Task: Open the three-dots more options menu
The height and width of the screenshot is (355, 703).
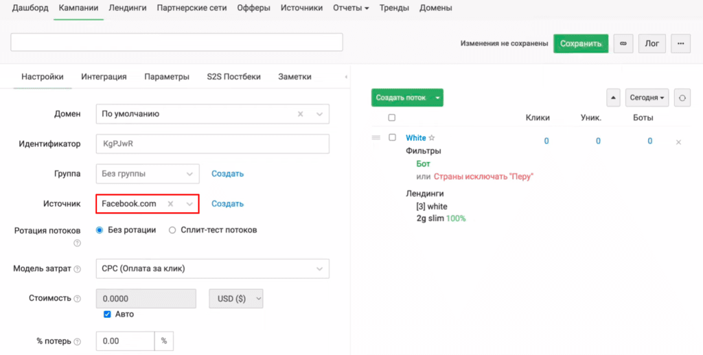Action: [x=680, y=43]
